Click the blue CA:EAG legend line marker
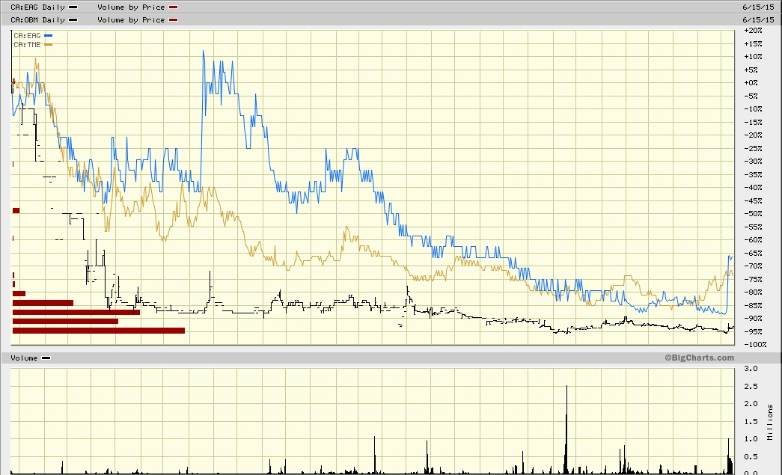Image resolution: width=782 pixels, height=475 pixels. pyautogui.click(x=49, y=36)
